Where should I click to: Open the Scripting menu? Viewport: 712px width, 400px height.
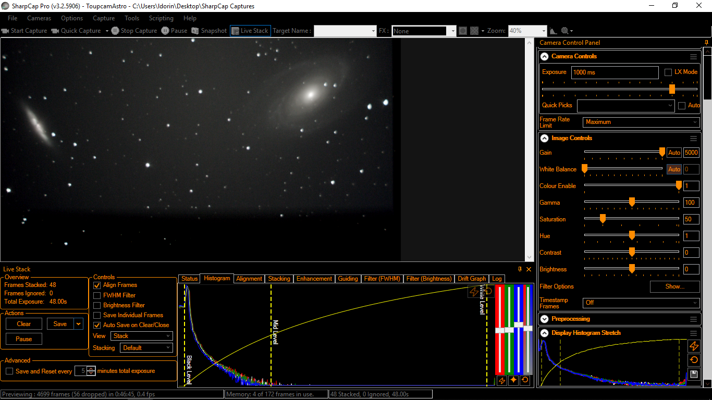[161, 18]
